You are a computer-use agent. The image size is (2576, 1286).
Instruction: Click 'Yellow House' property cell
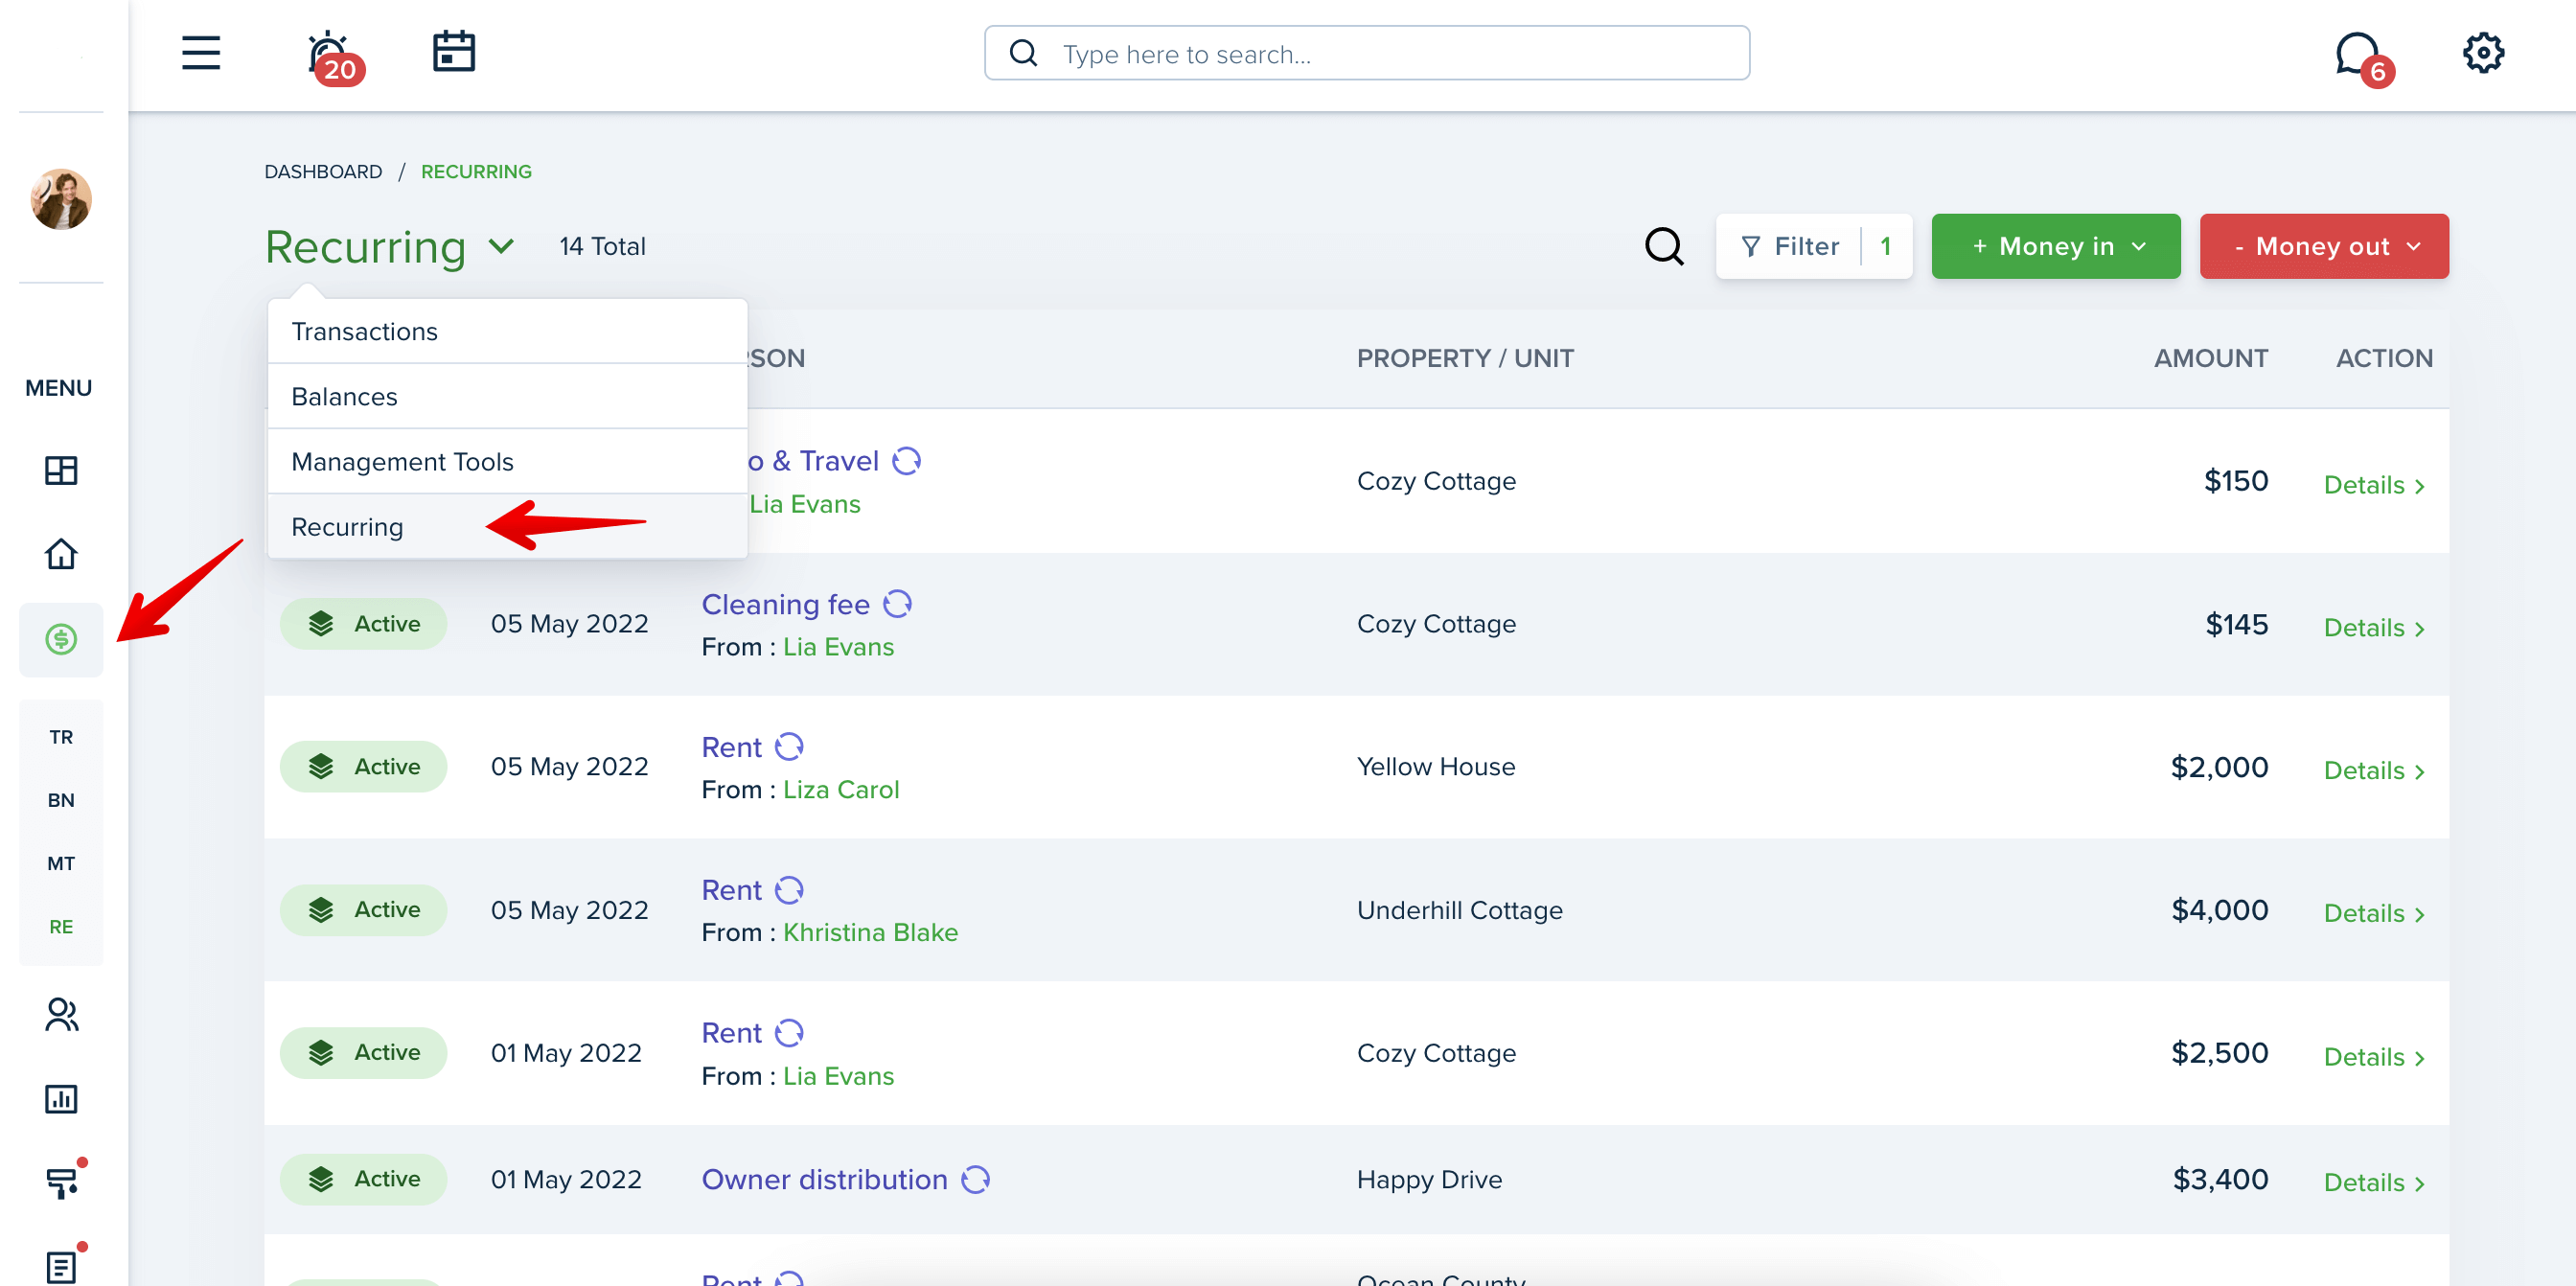[x=1436, y=767]
